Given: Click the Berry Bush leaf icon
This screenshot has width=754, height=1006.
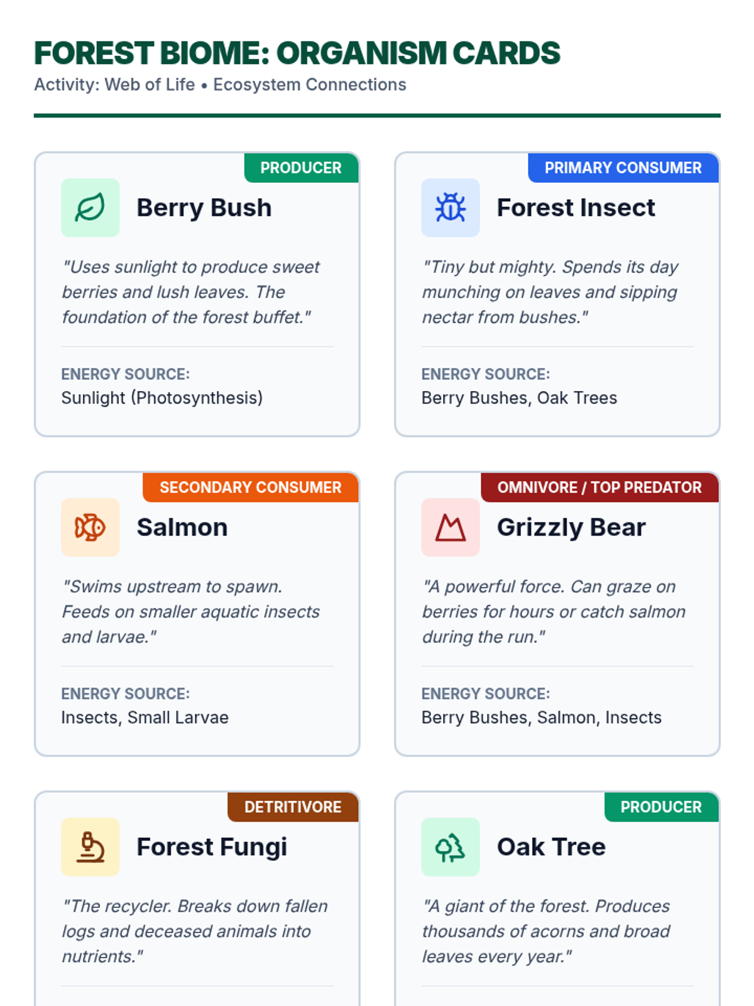Looking at the screenshot, I should [90, 207].
